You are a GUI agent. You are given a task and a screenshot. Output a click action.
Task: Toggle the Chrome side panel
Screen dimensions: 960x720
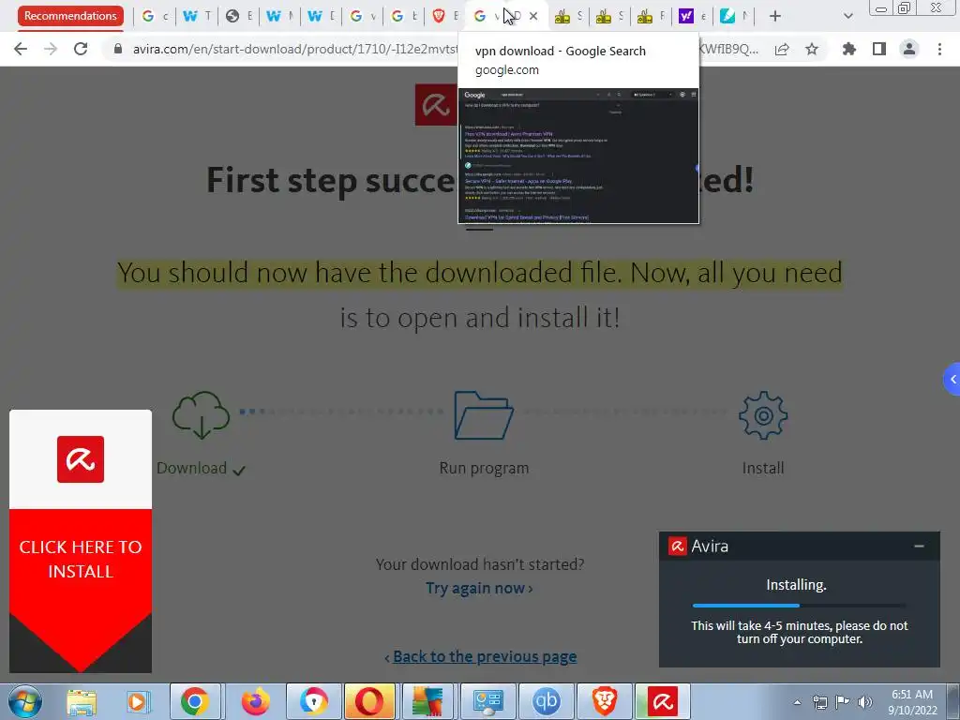click(879, 49)
